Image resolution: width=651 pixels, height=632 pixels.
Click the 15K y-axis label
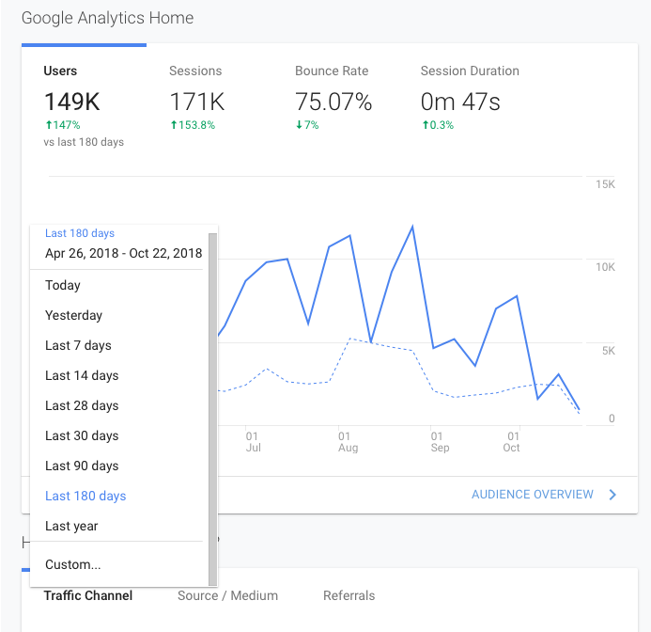click(x=605, y=184)
